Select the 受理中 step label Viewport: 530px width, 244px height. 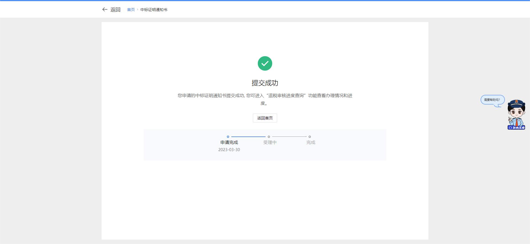[270, 143]
